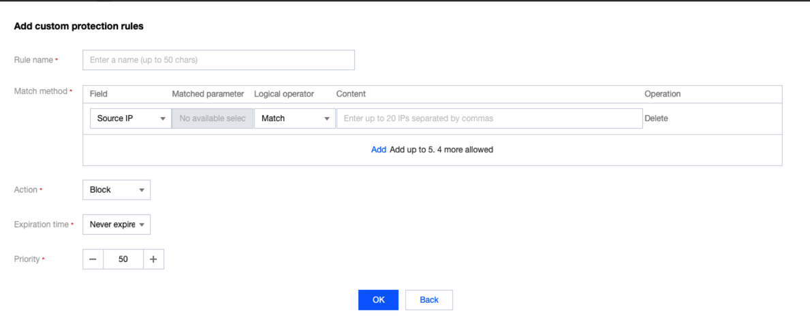
Task: Open the Never expire dropdown
Action: click(116, 225)
